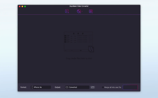The width and height of the screenshot is (158, 98).
Task: Click the Add Files video icon
Action: pyautogui.click(x=67, y=11)
